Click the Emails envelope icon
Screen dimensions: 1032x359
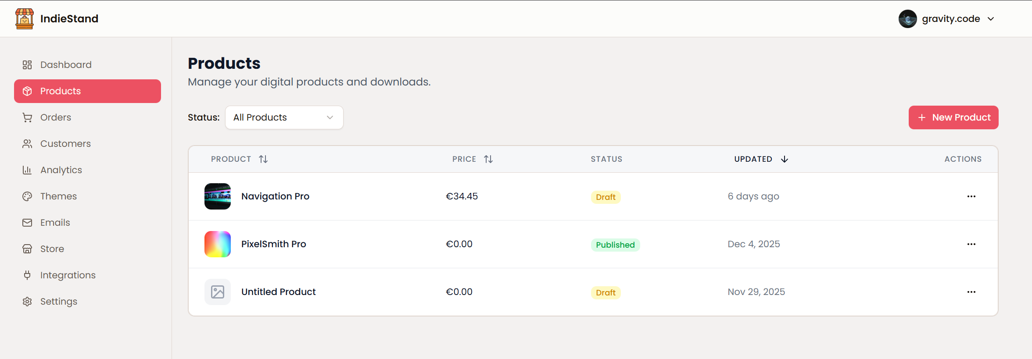(x=27, y=223)
